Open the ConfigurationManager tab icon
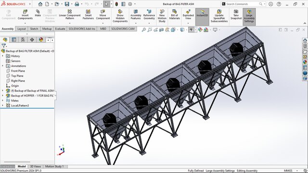The width and height of the screenshot is (308, 173). 23,39
